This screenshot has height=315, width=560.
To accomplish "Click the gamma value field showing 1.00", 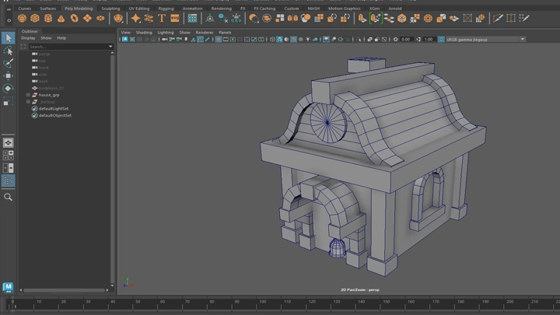I will [429, 40].
